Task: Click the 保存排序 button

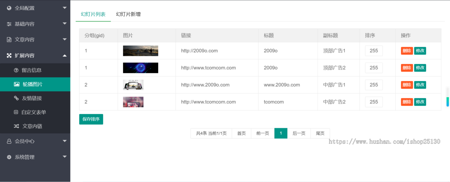Action: [91, 119]
